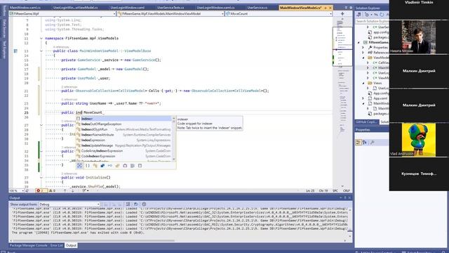This screenshot has width=449, height=253.
Task: Click CRLF line ending indicator
Action: (x=346, y=190)
